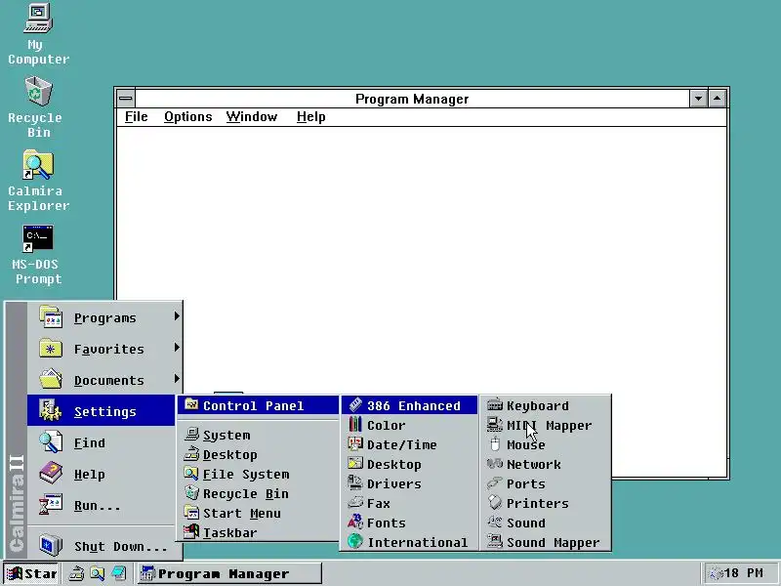Open Taskbar settings entry
The image size is (781, 586).
(258, 532)
